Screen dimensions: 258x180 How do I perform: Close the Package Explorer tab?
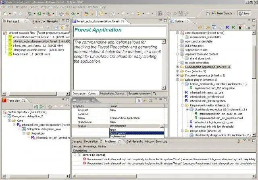point(26,21)
